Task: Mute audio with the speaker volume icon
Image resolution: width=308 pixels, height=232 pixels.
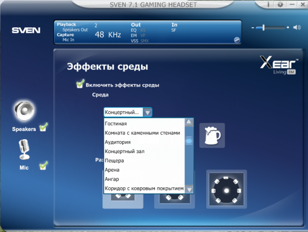Action: click(297, 27)
